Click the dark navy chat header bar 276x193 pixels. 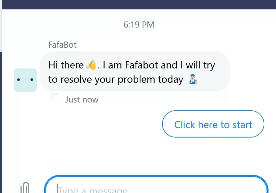click(x=139, y=5)
